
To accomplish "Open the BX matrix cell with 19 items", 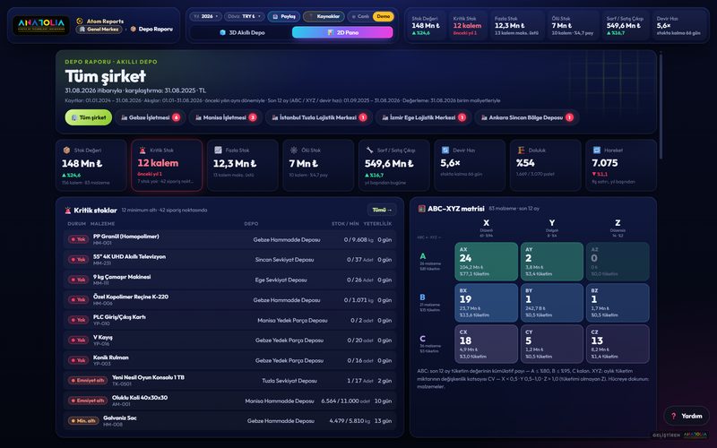I will coord(486,303).
